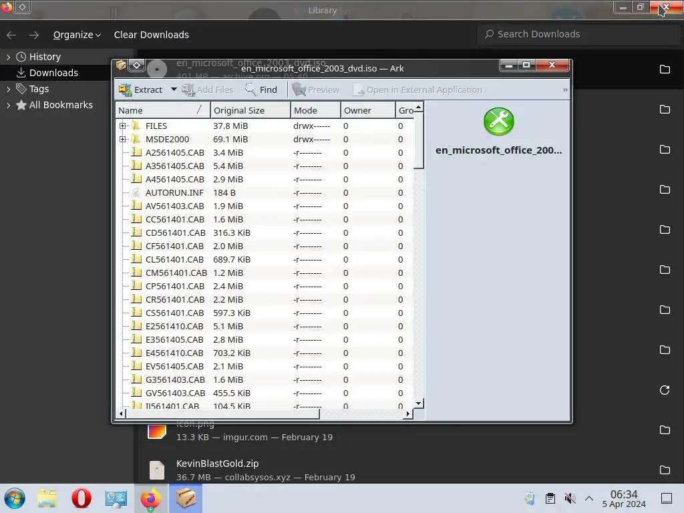Image resolution: width=684 pixels, height=513 pixels.
Task: Click the MSDE2000 folder icon
Action: [x=136, y=139]
